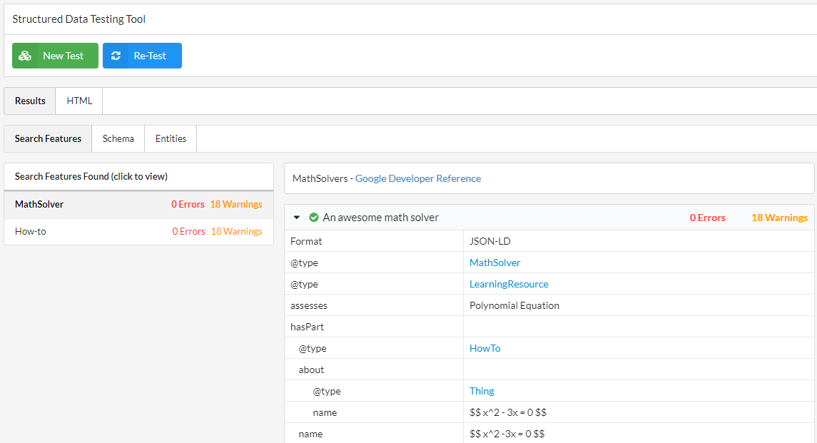Open the Entities tab
This screenshot has height=443, width=817.
[x=171, y=138]
